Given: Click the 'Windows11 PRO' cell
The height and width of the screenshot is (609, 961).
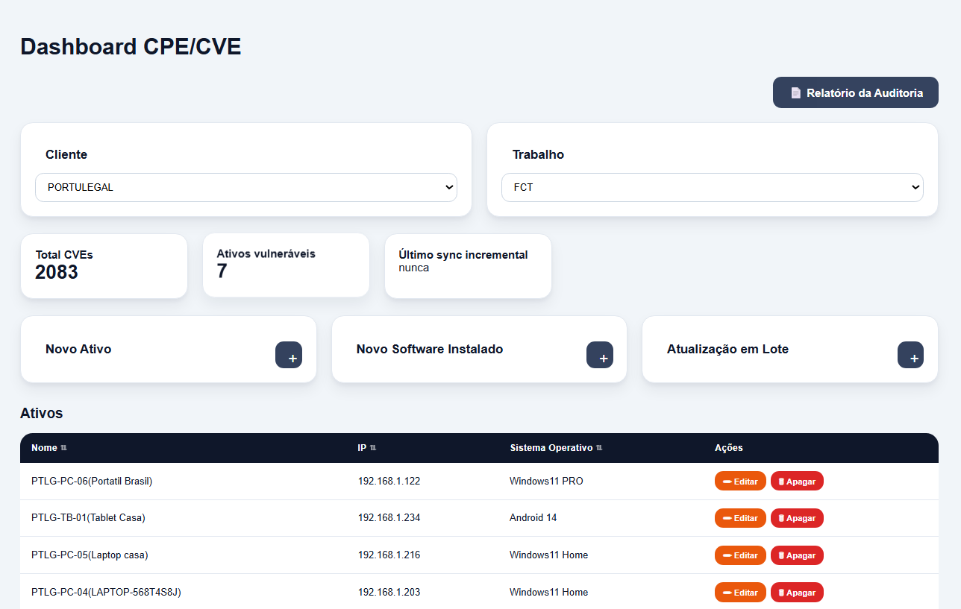Looking at the screenshot, I should tap(546, 482).
